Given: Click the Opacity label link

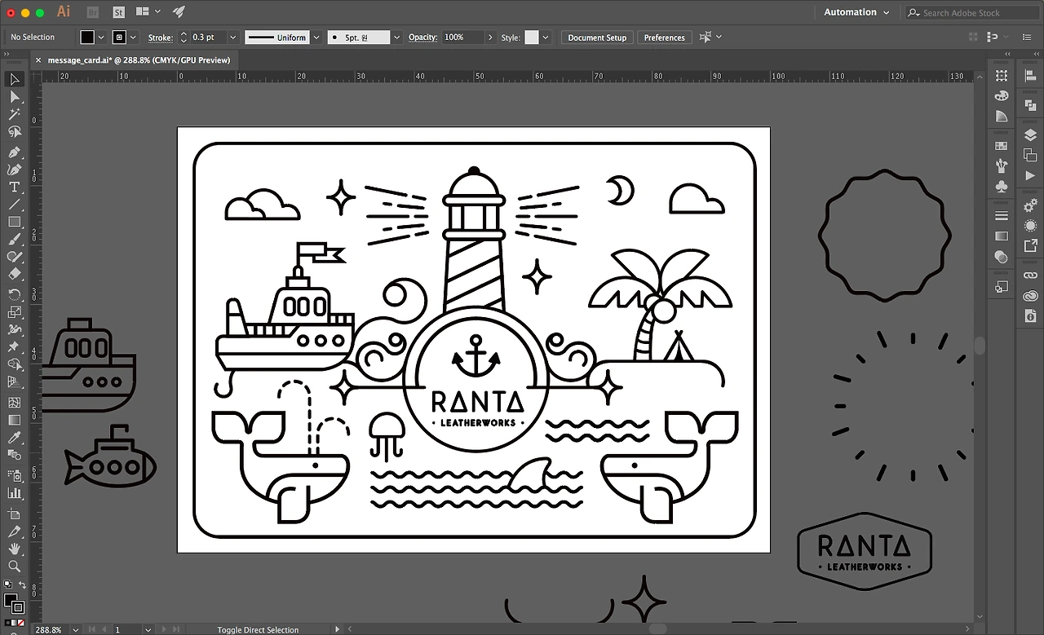Looking at the screenshot, I should pyautogui.click(x=422, y=37).
